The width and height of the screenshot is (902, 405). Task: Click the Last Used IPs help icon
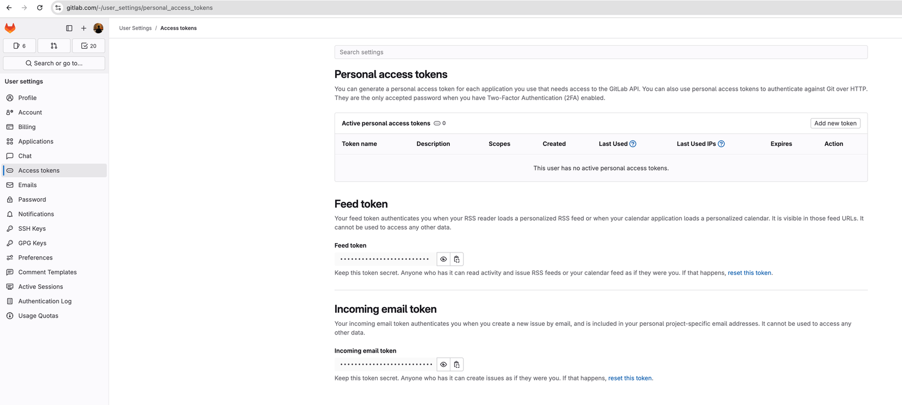click(x=721, y=144)
